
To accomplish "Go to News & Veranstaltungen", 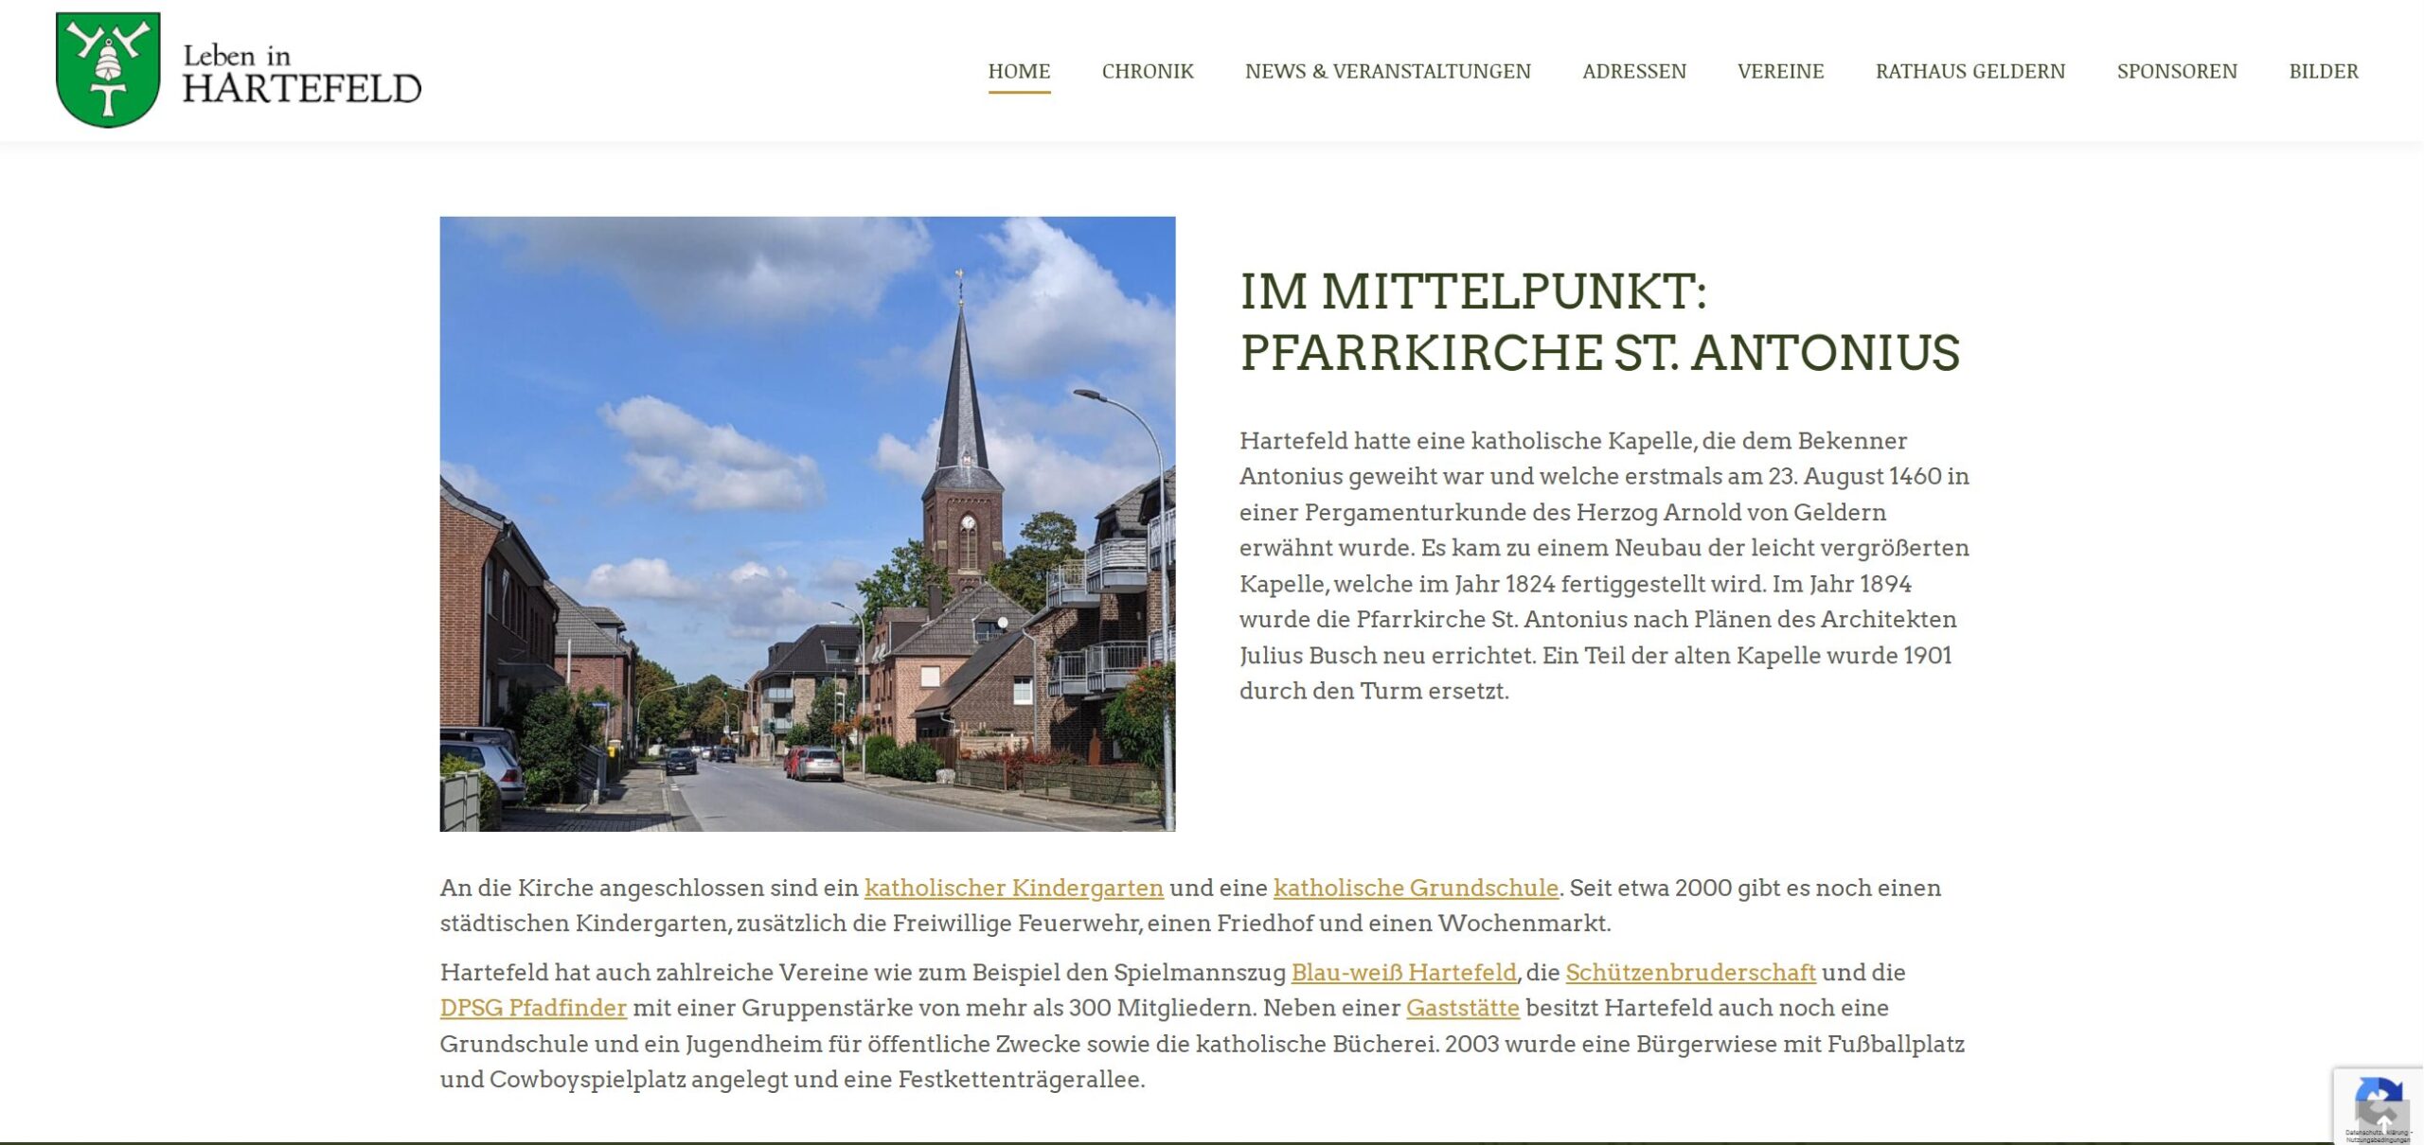I will coord(1387,71).
